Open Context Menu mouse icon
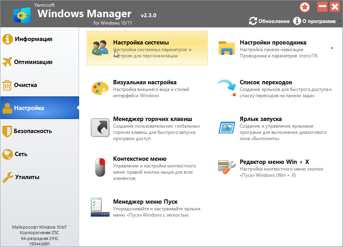The image size is (343, 247). tap(100, 167)
